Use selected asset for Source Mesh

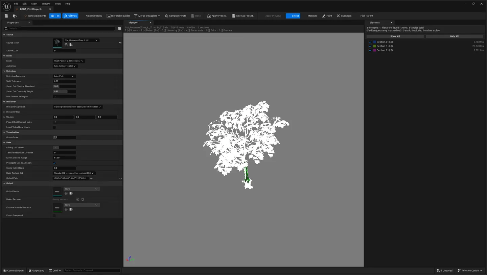(x=66, y=45)
